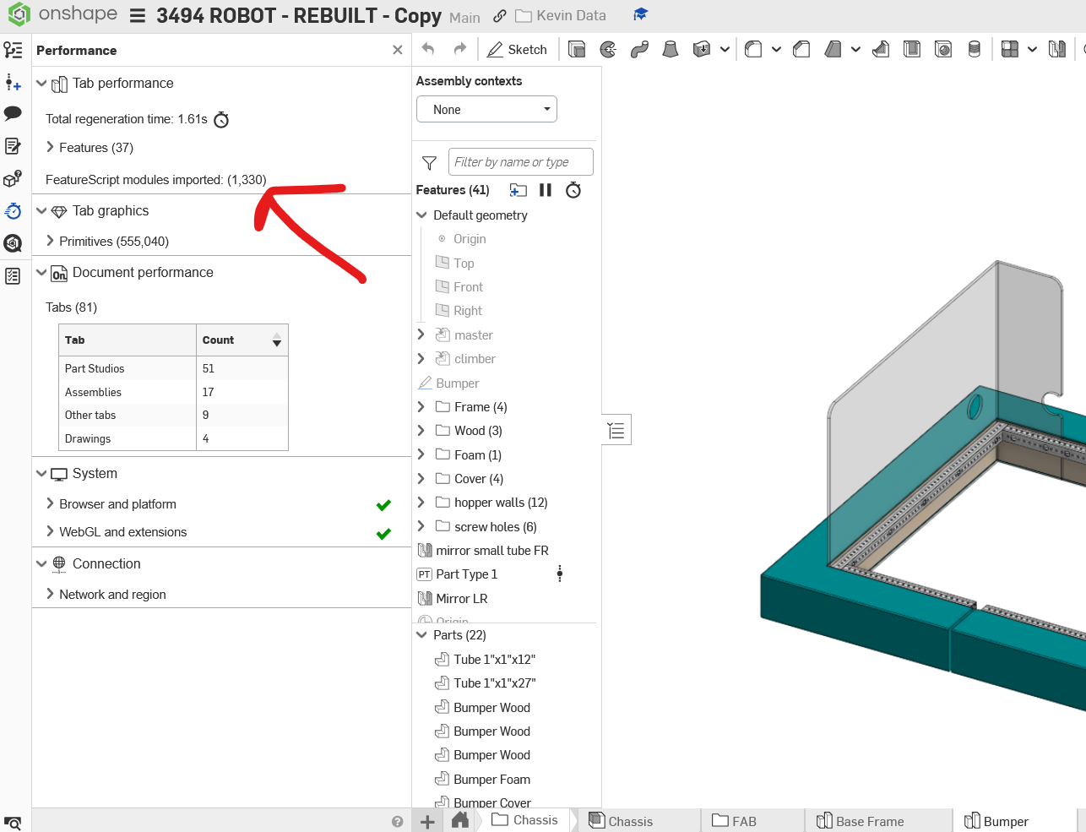Click the Filter by name or type field
Image resolution: width=1086 pixels, height=832 pixels.
521,162
